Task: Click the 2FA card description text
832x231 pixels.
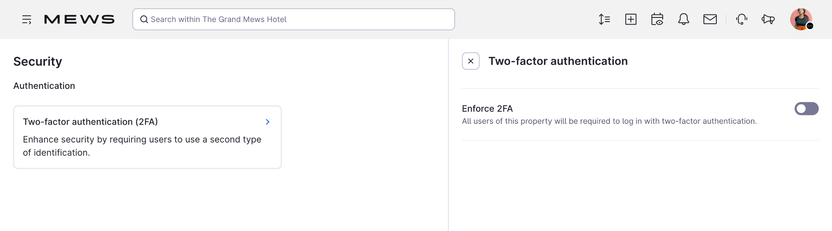Action: (x=142, y=146)
